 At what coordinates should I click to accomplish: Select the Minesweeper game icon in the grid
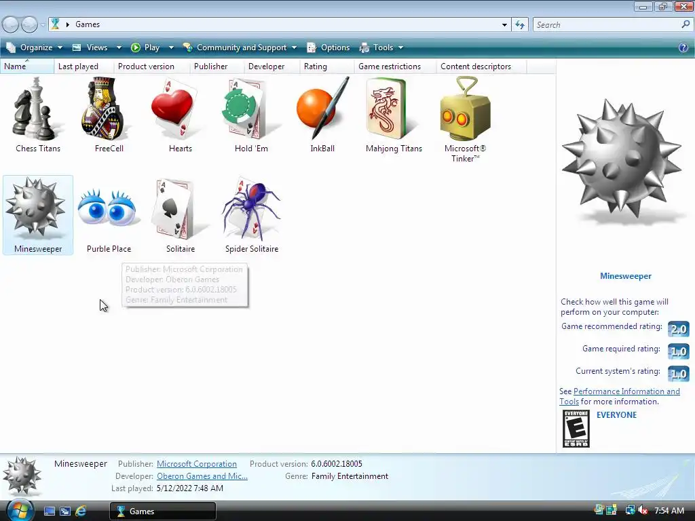pos(35,208)
